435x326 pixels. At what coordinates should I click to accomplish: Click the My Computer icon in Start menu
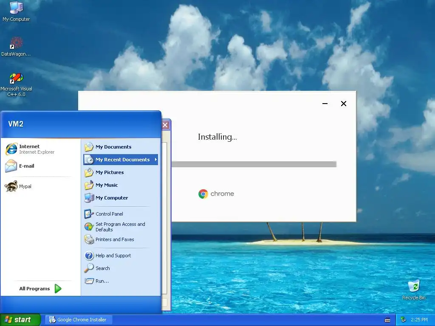[89, 198]
